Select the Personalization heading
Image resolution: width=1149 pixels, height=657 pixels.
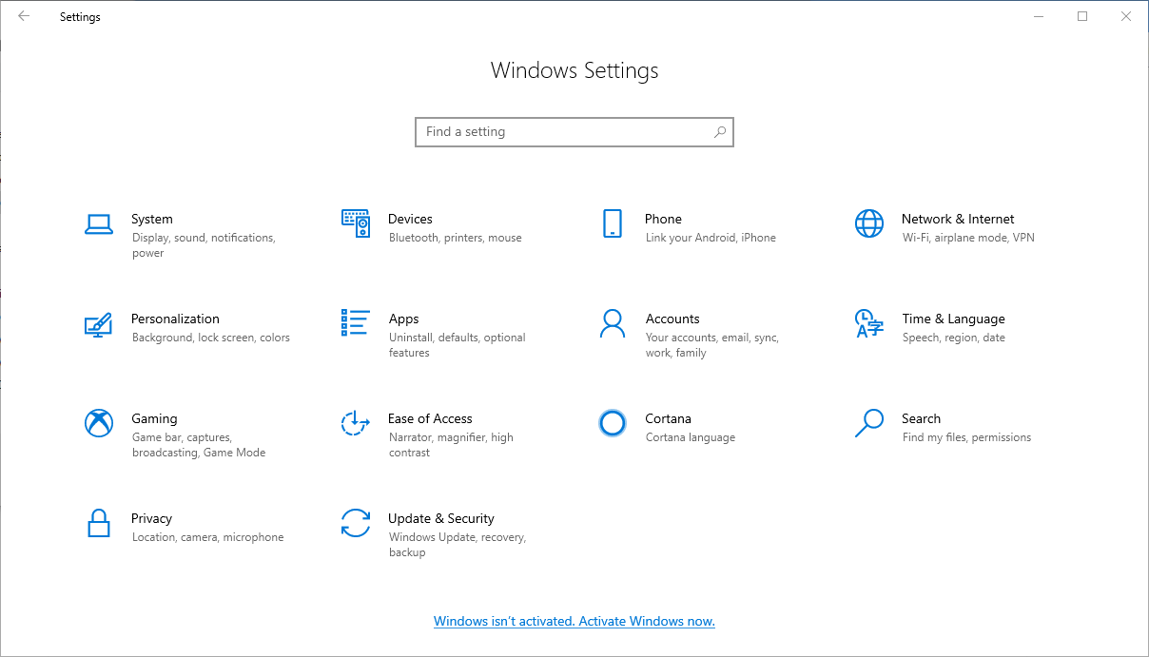(x=175, y=319)
